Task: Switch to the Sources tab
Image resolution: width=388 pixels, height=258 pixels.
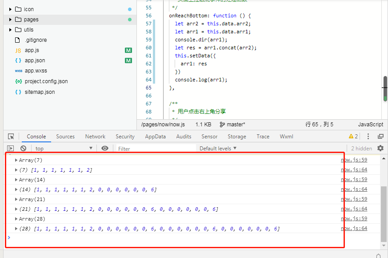Action: coord(65,137)
